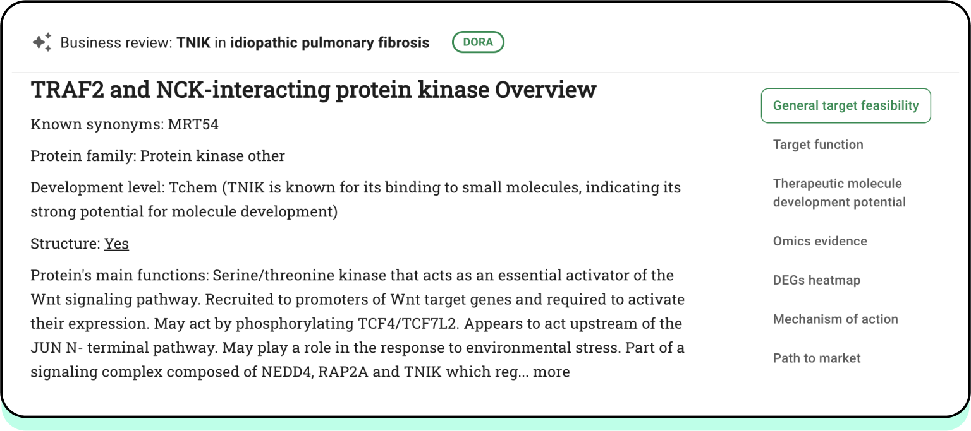
Task: Click the 'Business review:' header label
Action: point(116,43)
